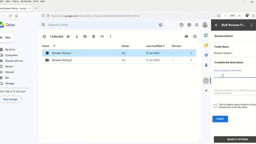The image size is (256, 144).
Task: Open Computers in the sidebar
Action: point(11,55)
